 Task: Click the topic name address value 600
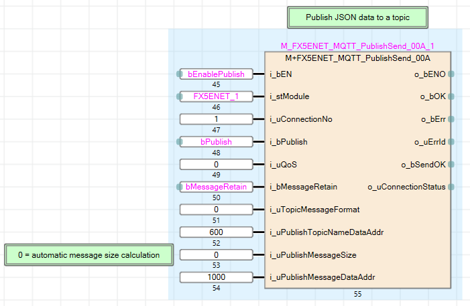tap(216, 232)
